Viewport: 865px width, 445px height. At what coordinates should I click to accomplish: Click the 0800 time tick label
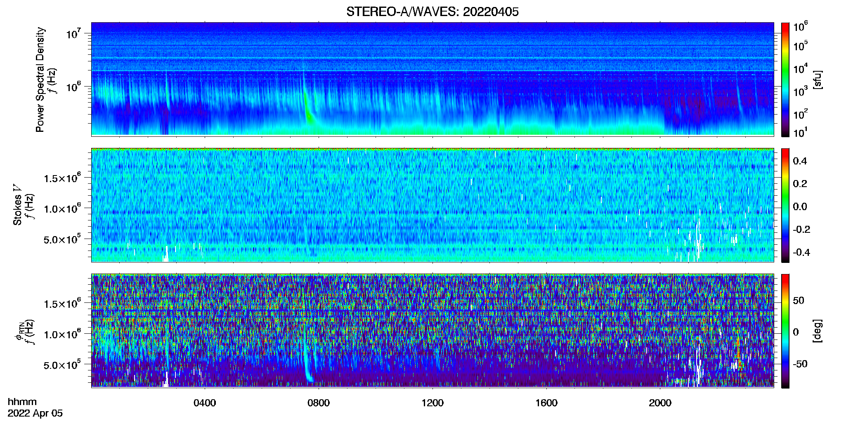click(x=319, y=403)
